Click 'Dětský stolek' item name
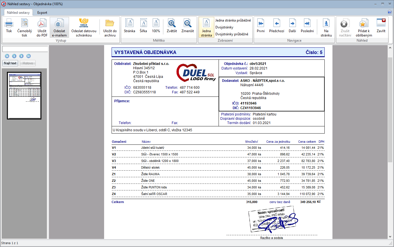Image resolution: width=394 pixels, height=247 pixels. (x=150, y=167)
